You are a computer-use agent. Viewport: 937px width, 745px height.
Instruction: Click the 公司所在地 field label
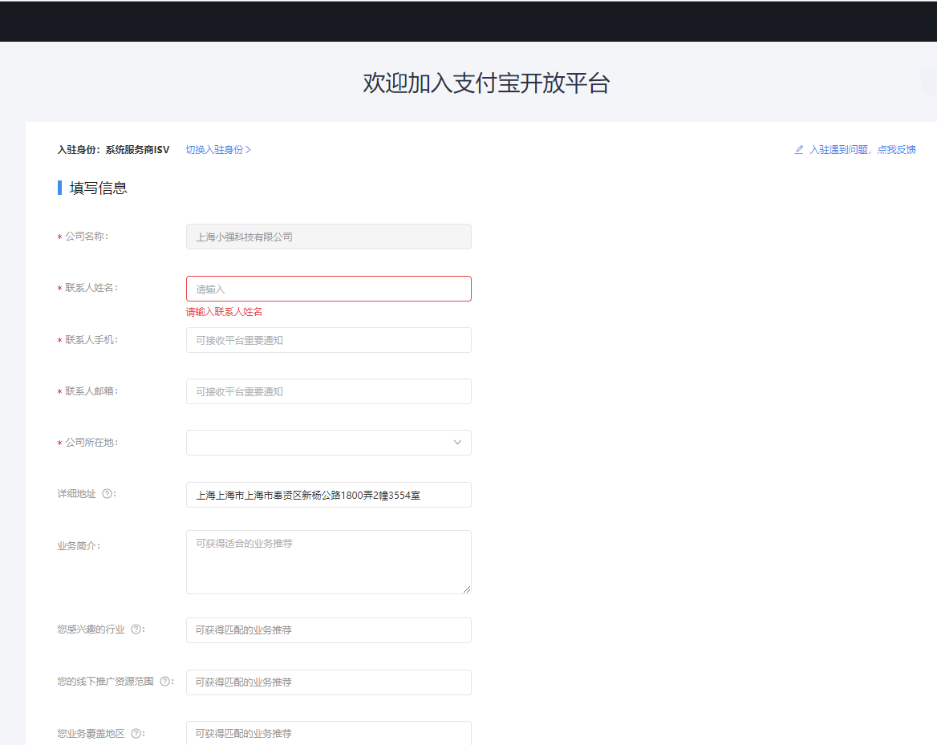(x=91, y=442)
